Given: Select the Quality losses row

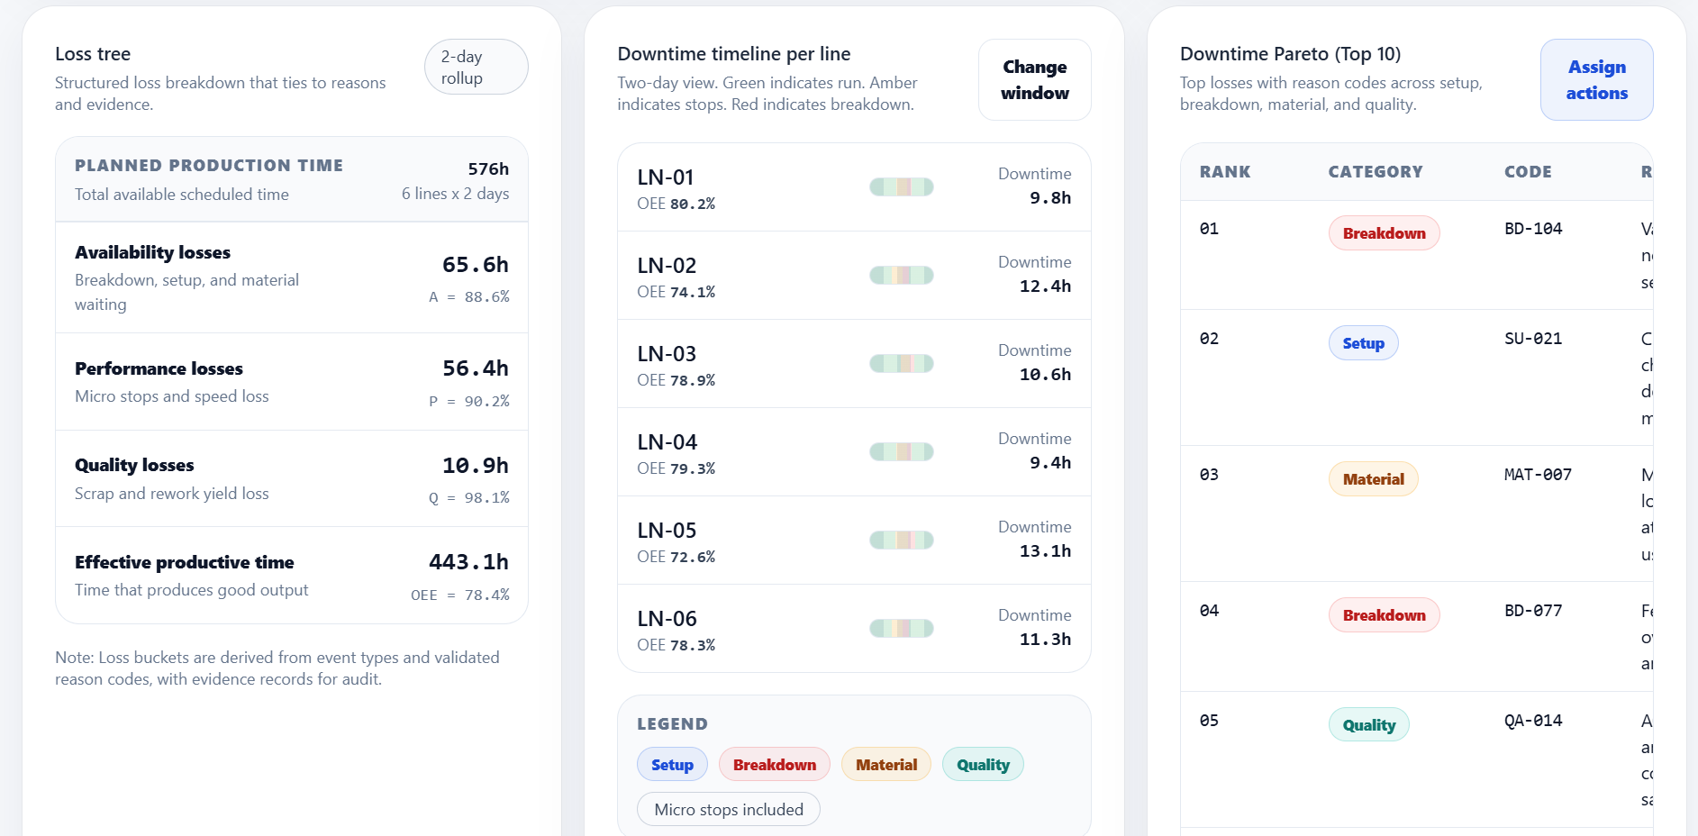Looking at the screenshot, I should [x=291, y=479].
